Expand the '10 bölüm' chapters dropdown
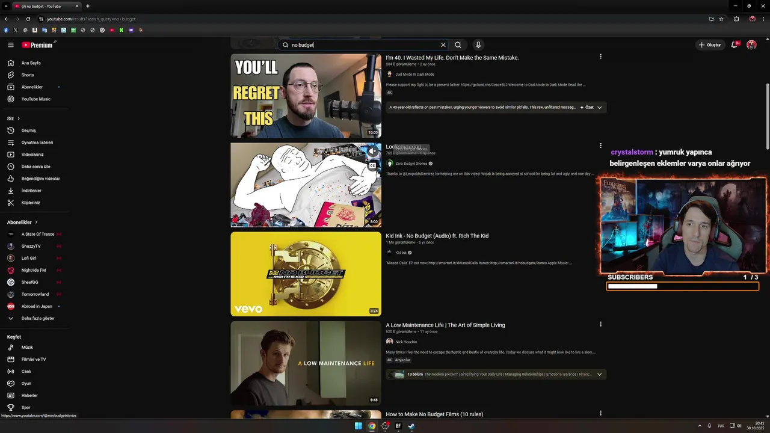Screen dimensions: 770x433 tap(599, 375)
